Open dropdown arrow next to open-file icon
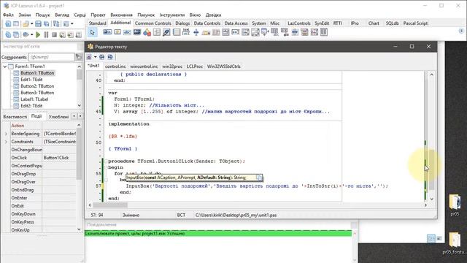This screenshot has height=263, width=467. point(31,24)
